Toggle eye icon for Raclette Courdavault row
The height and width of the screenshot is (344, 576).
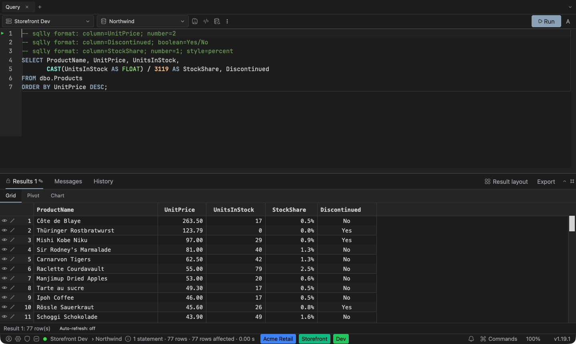click(4, 268)
